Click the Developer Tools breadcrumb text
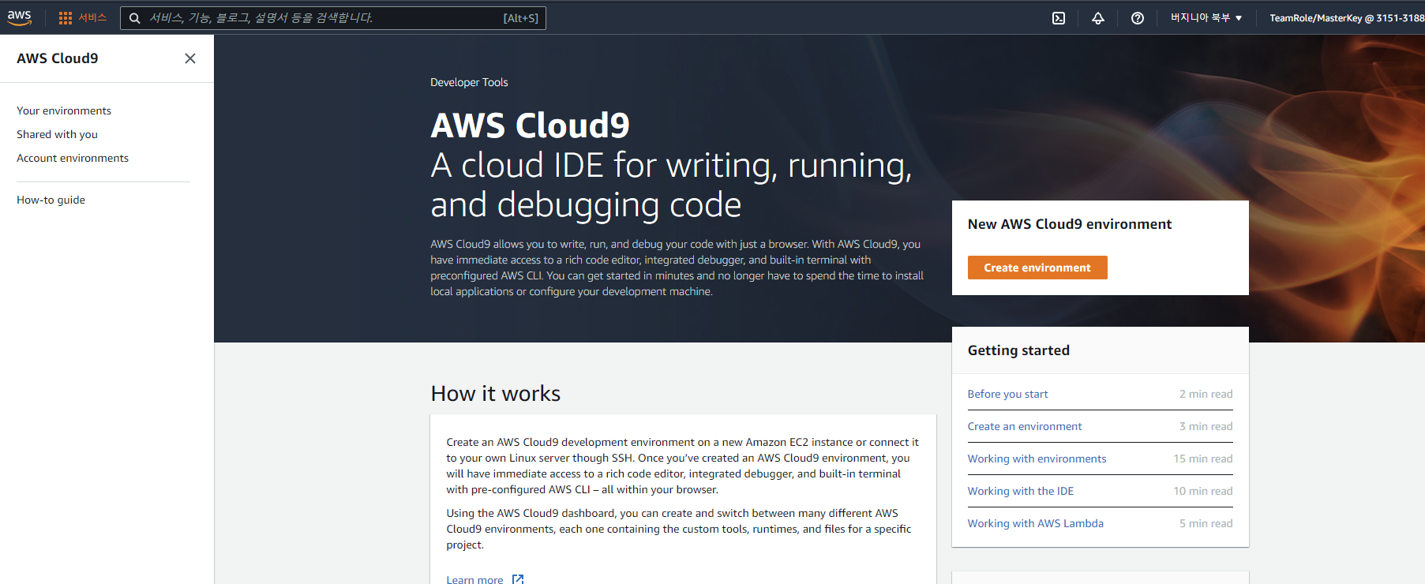The height and width of the screenshot is (584, 1425). pyautogui.click(x=469, y=82)
